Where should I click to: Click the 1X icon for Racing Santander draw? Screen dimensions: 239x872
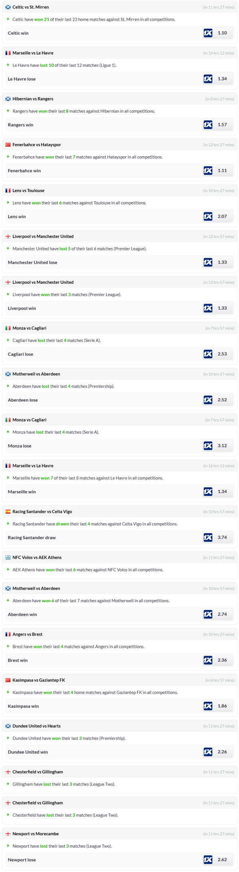point(208,537)
